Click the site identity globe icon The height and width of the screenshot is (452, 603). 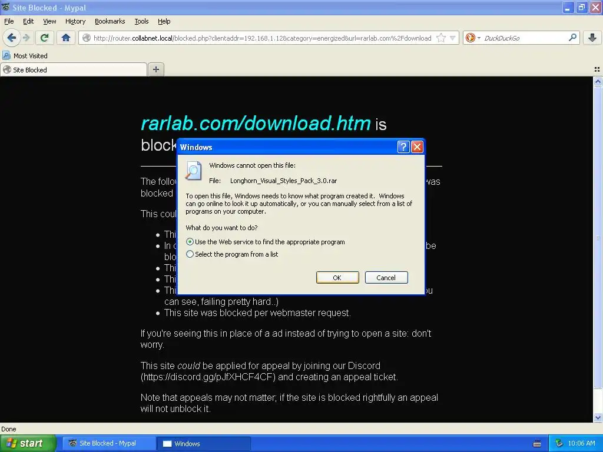(87, 38)
